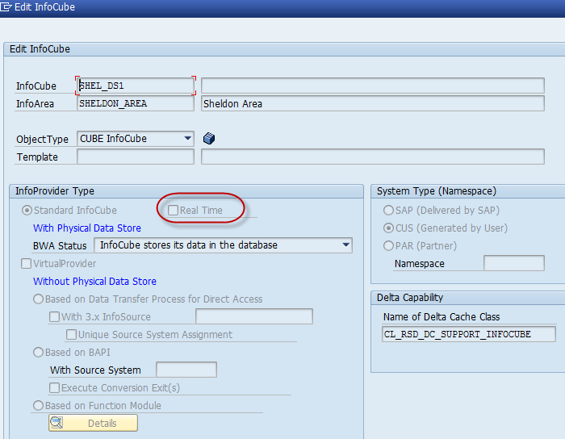Click the Without Physical Data Store label
This screenshot has height=439, width=565.
[94, 282]
